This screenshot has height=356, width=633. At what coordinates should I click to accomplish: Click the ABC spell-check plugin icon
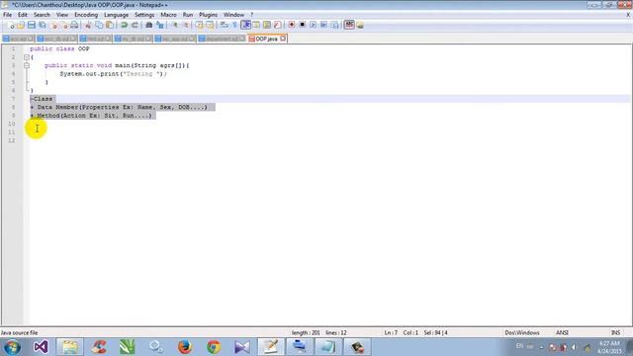349,25
